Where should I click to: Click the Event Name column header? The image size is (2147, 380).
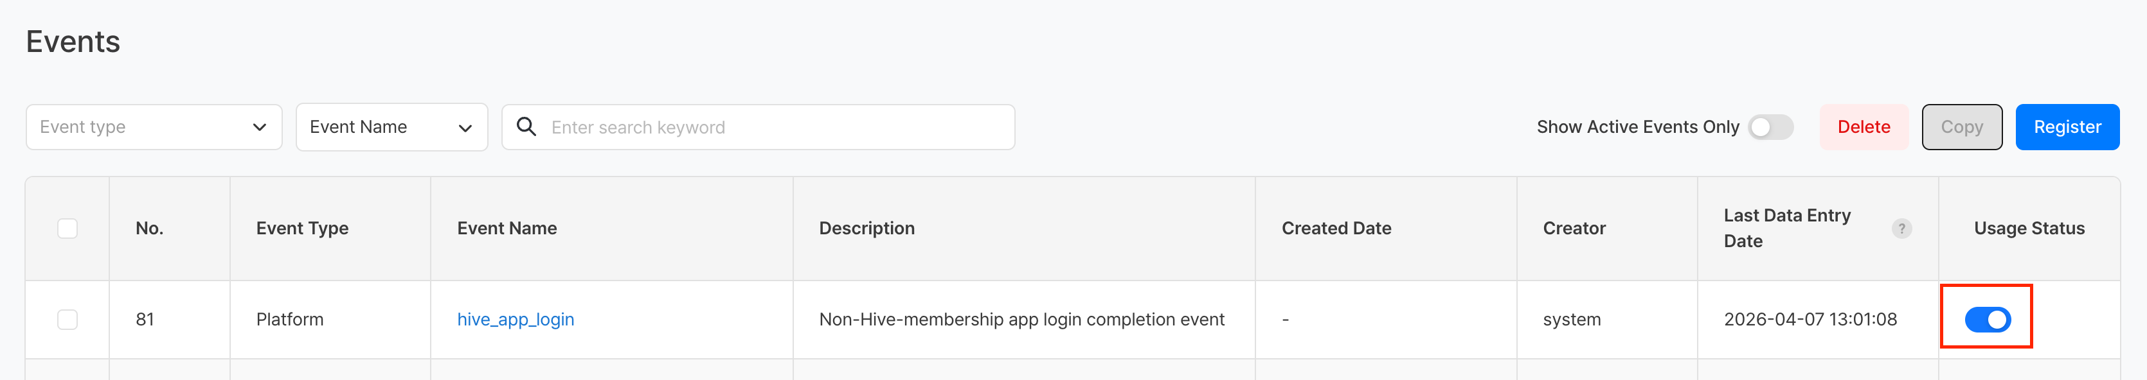pyautogui.click(x=507, y=229)
